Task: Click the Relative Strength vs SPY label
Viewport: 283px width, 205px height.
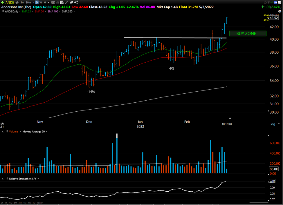Action: coord(23,179)
